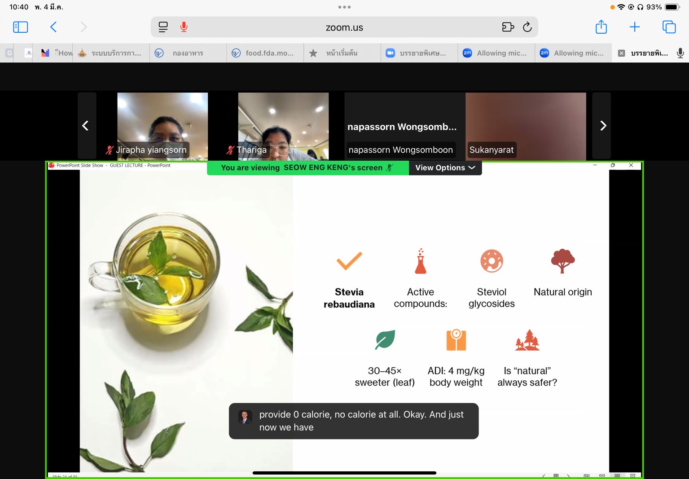The height and width of the screenshot is (479, 689).
Task: Add a new Safari tab
Action: click(x=635, y=27)
